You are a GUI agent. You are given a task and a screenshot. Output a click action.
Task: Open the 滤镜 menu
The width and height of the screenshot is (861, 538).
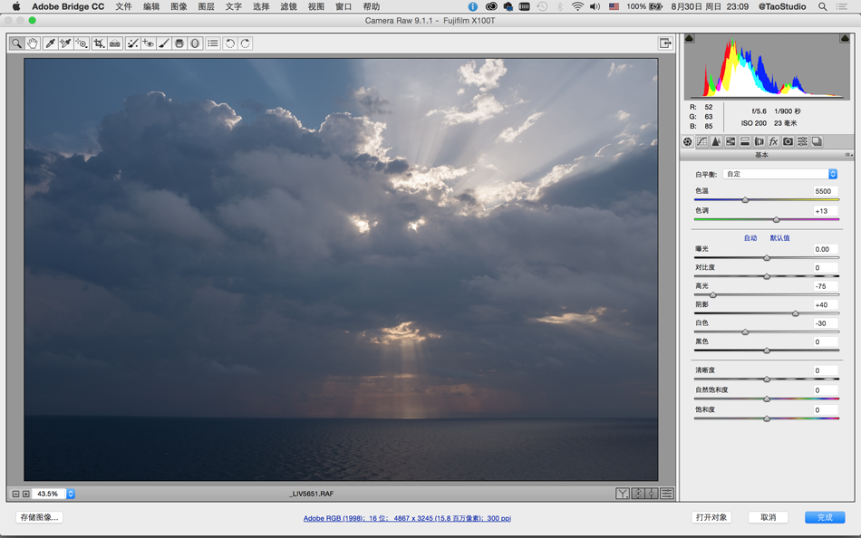pos(288,6)
